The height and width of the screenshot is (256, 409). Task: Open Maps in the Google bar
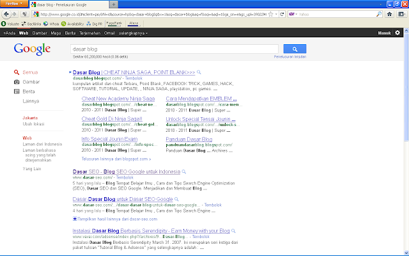[56, 33]
